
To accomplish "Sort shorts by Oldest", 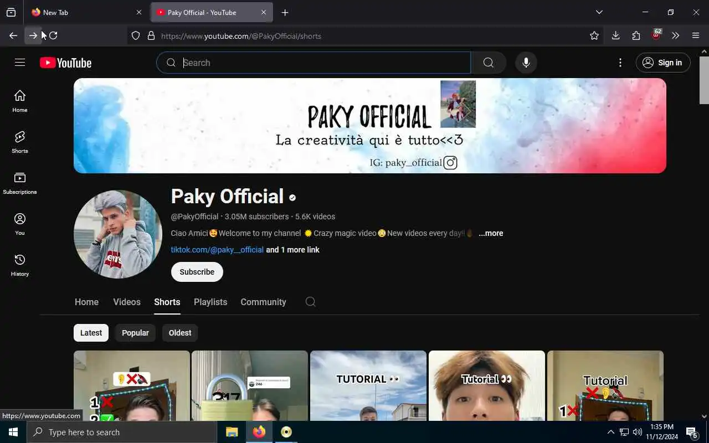I will tap(180, 333).
